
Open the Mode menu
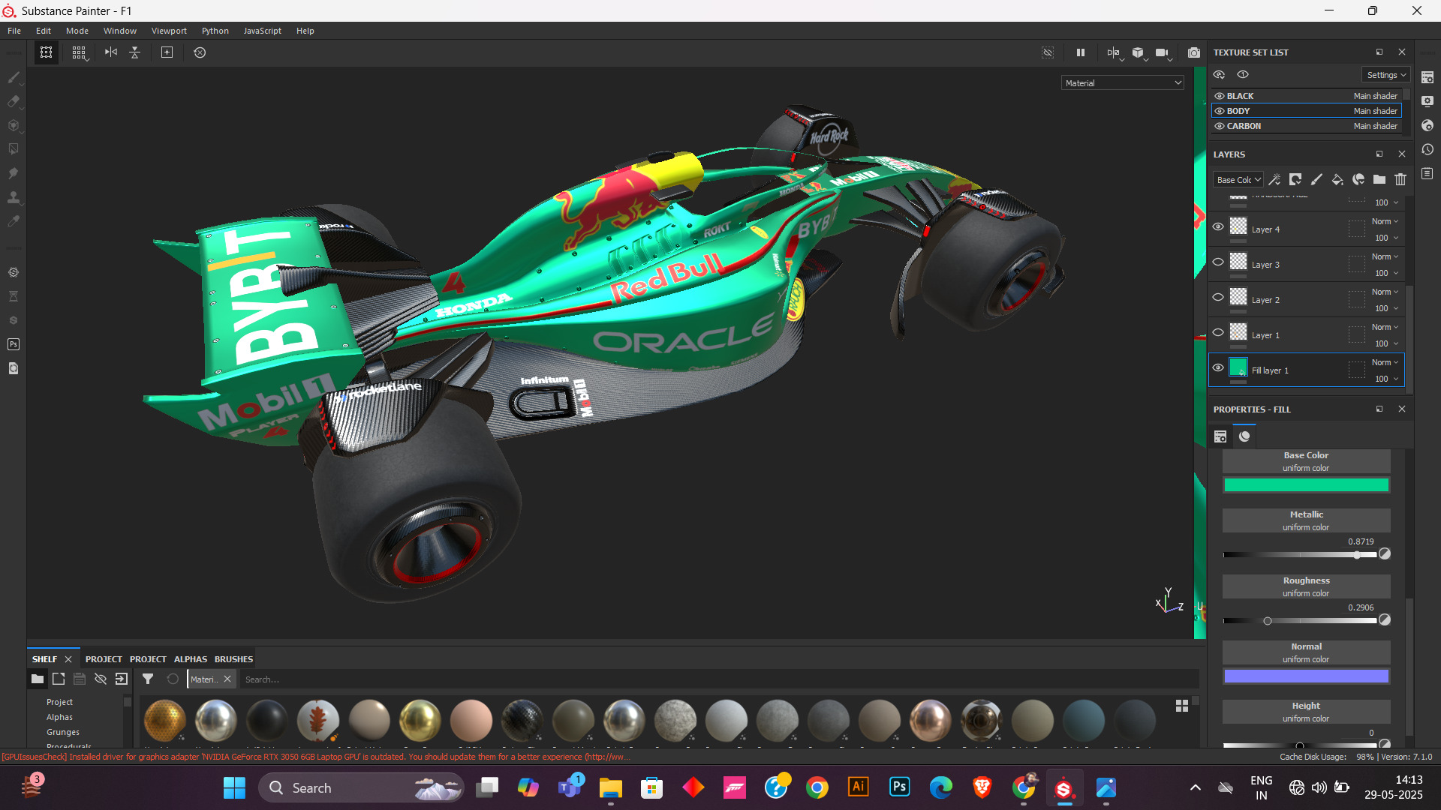pos(77,31)
